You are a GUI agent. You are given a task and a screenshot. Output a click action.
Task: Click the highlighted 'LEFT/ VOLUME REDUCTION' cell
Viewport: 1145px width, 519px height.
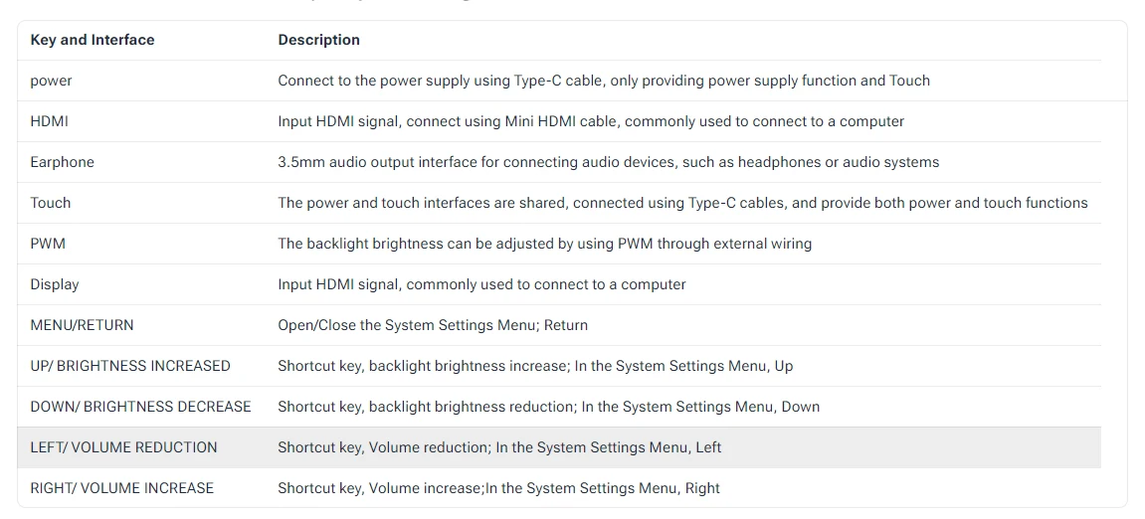point(123,448)
